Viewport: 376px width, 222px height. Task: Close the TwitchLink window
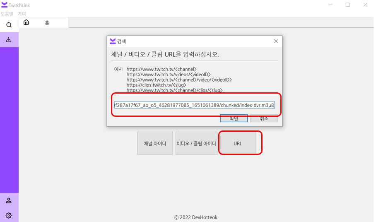[365, 5]
